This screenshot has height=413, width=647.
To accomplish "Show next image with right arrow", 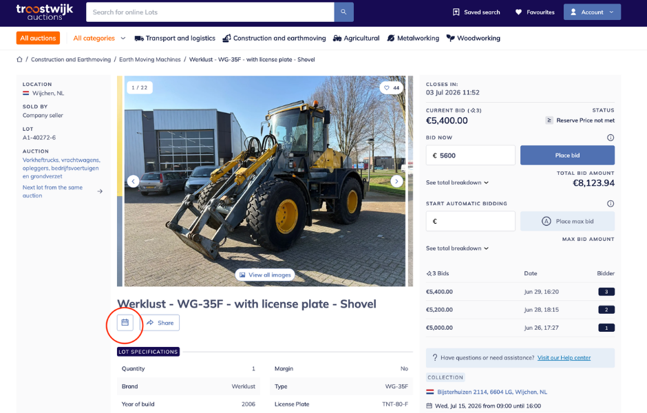I will tap(396, 181).
